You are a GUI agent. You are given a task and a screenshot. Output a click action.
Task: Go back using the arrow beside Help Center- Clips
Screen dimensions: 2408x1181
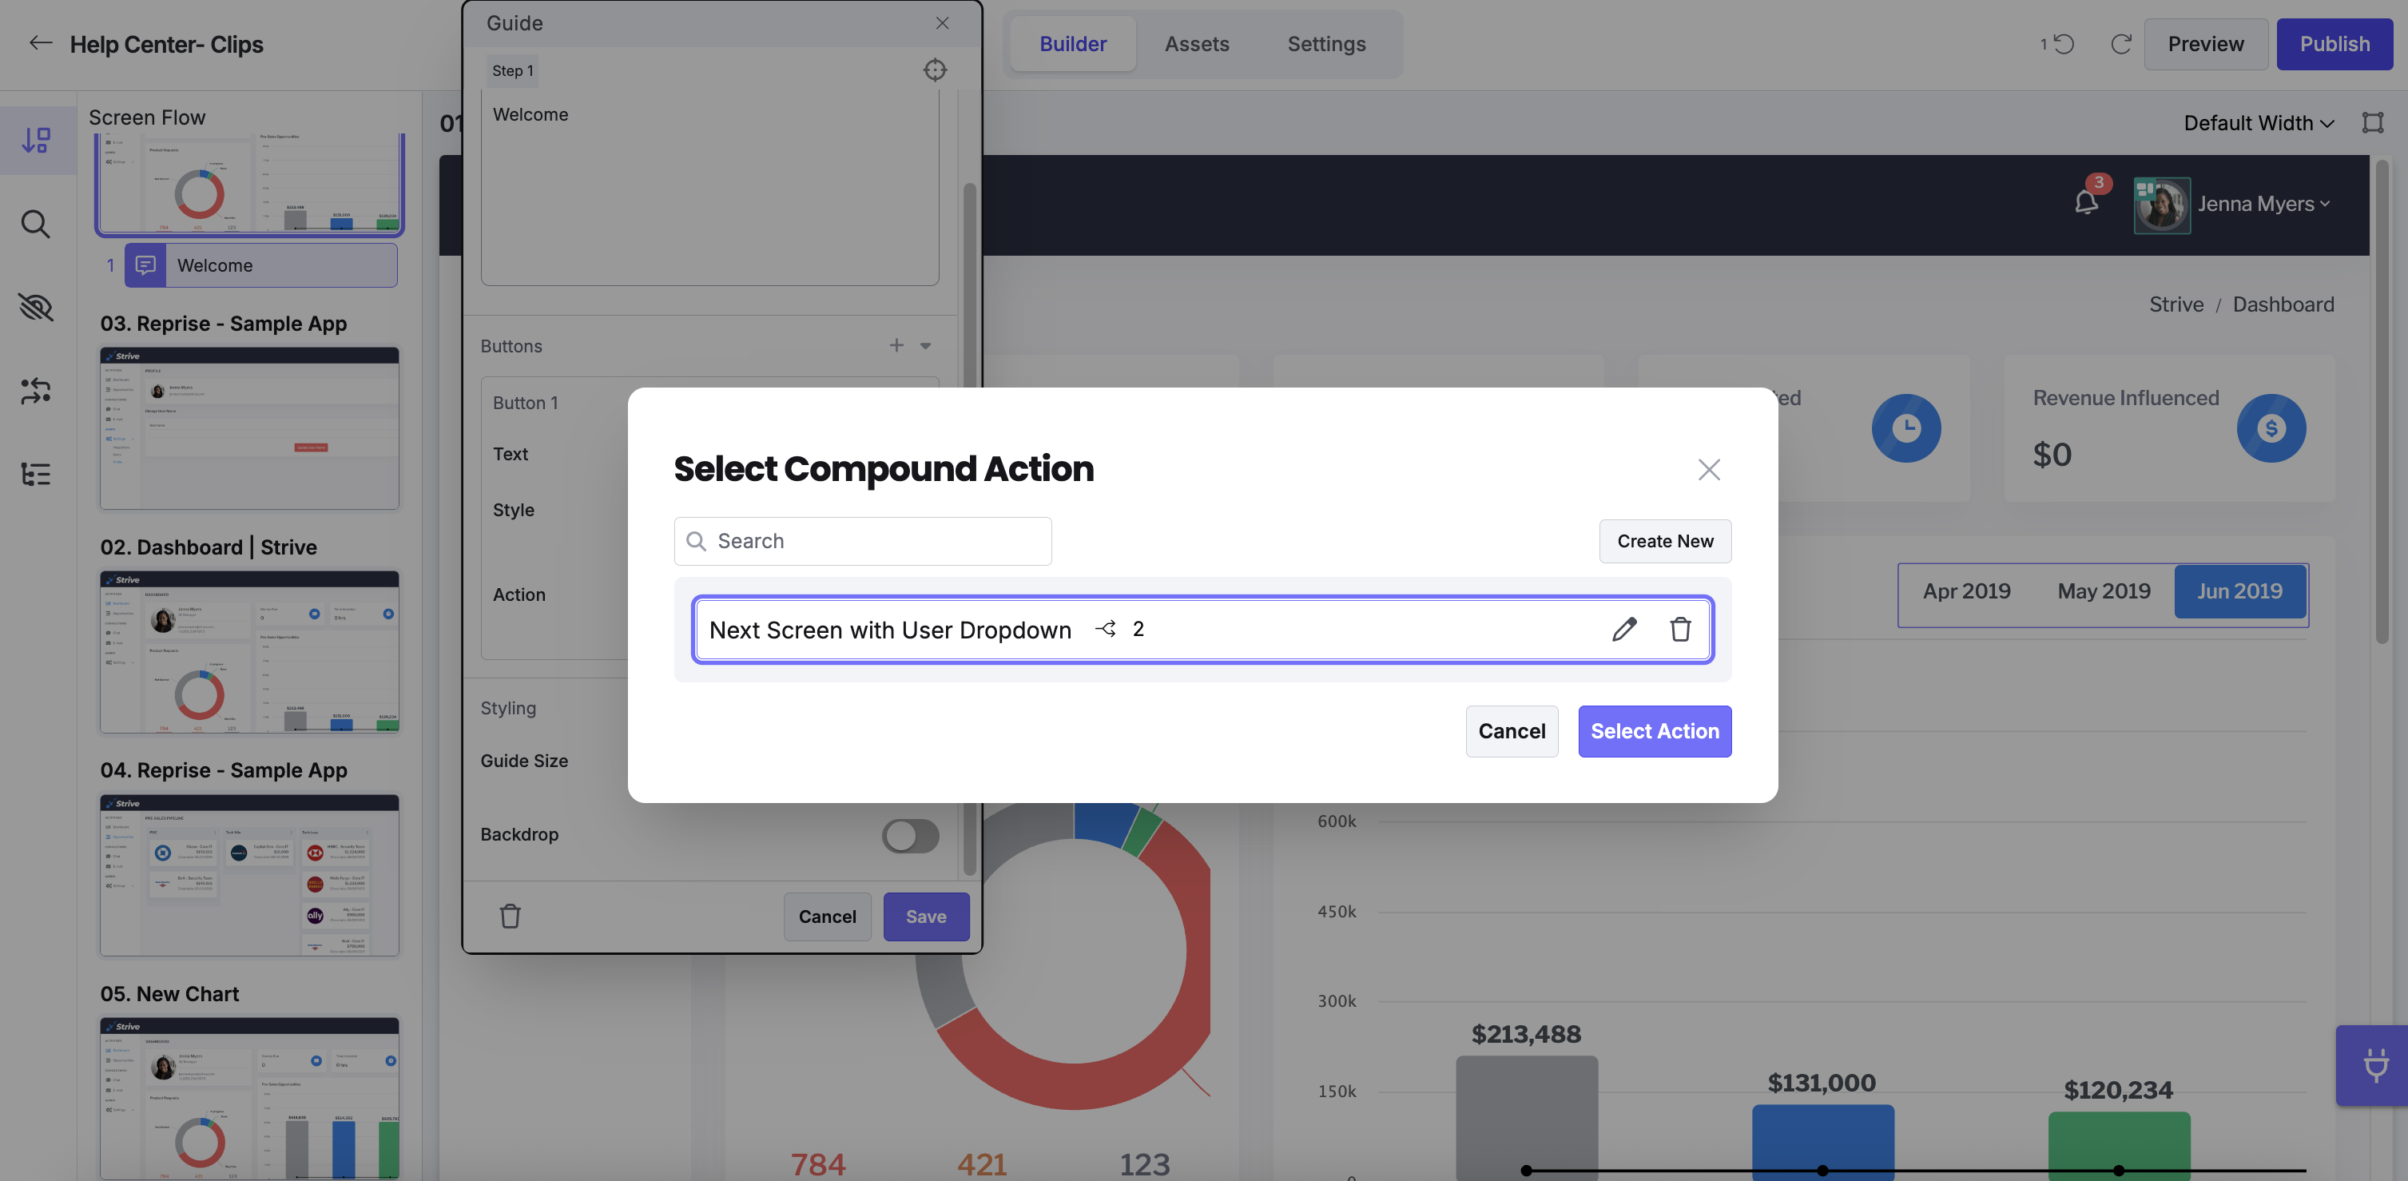(40, 43)
